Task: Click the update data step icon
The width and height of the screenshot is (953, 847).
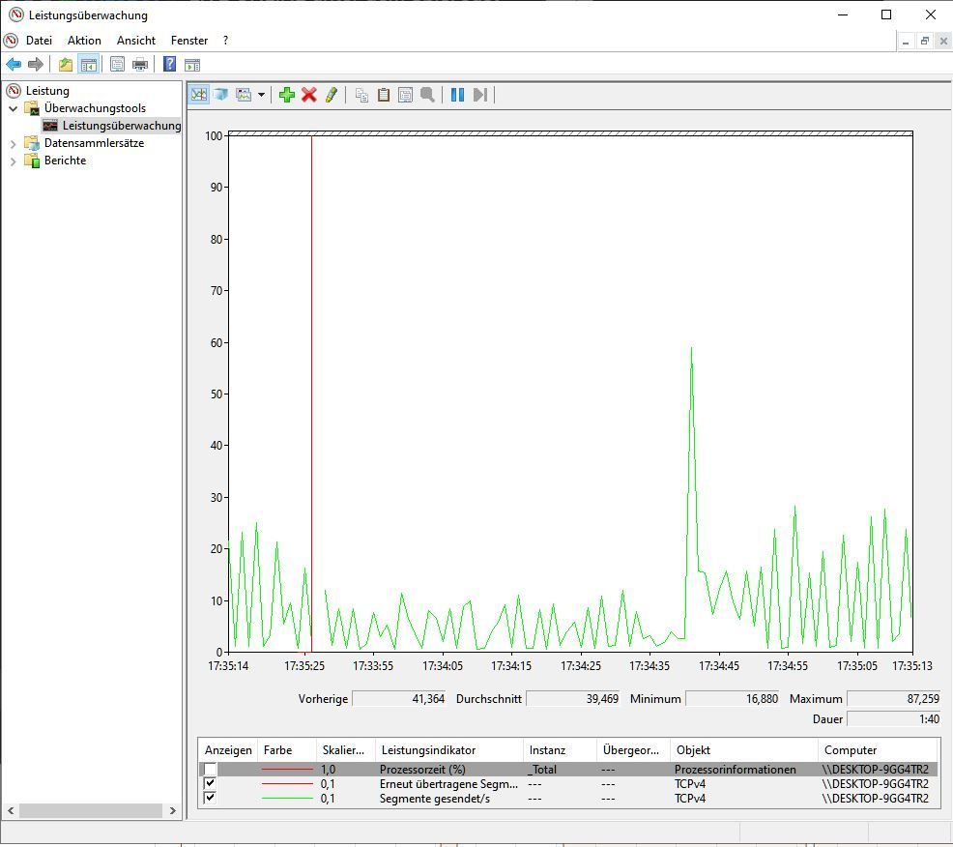Action: point(479,95)
